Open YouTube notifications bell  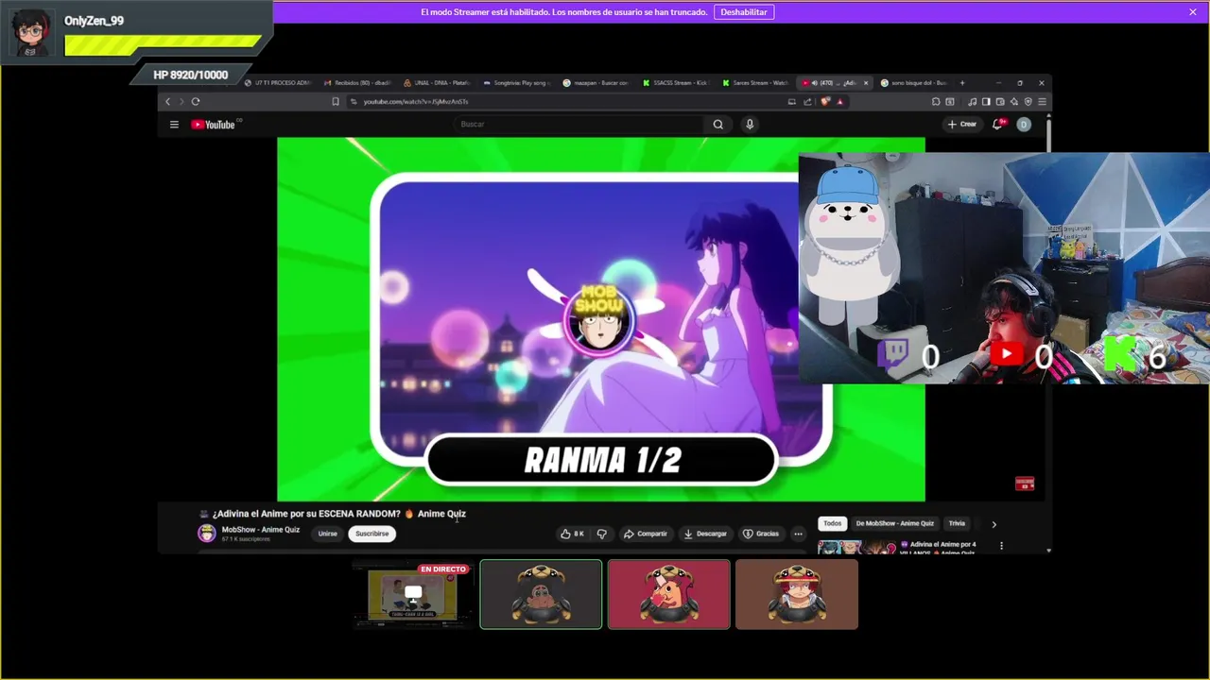pos(997,125)
